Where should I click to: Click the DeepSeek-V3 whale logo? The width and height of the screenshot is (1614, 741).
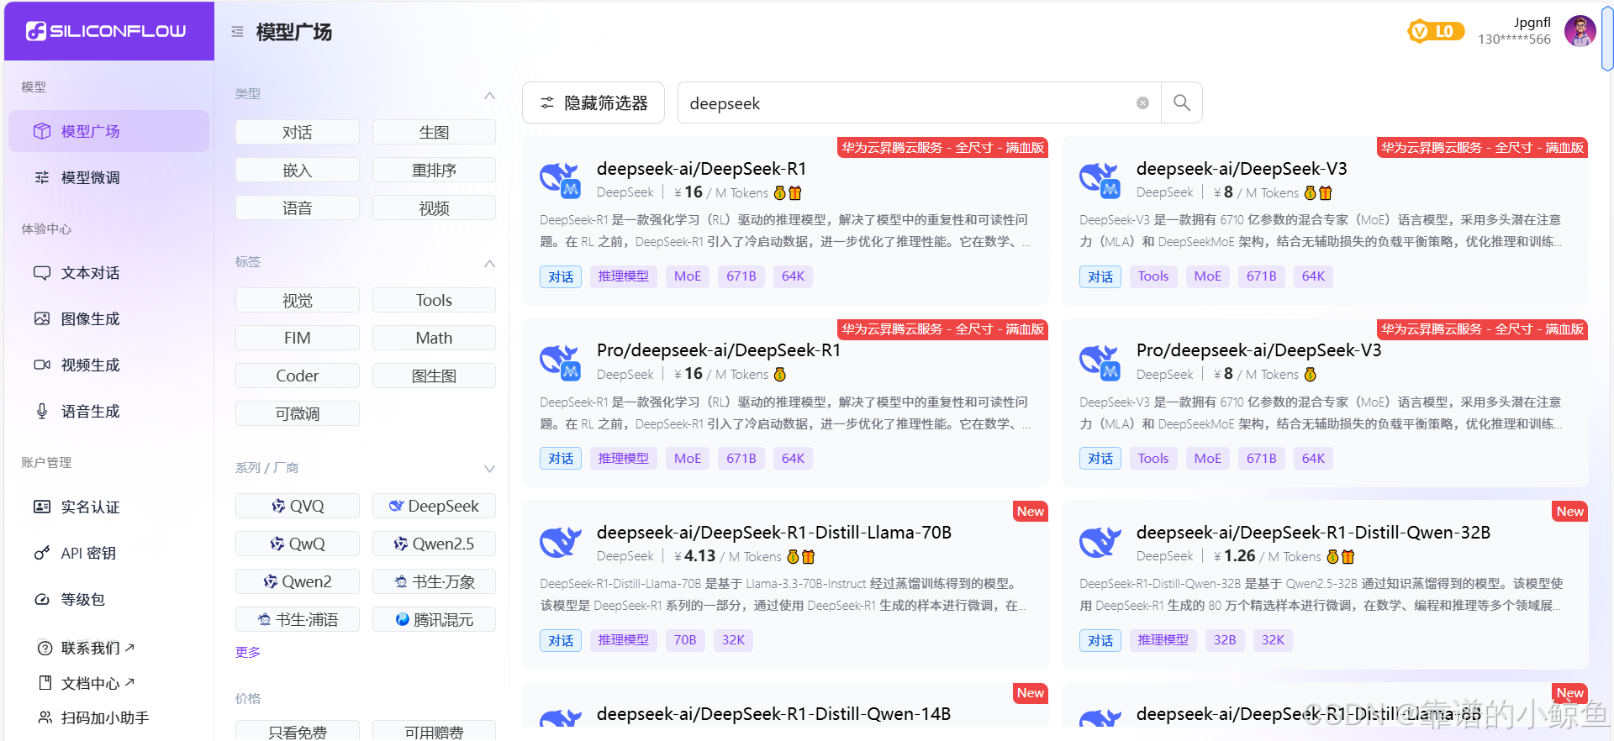click(x=1100, y=179)
